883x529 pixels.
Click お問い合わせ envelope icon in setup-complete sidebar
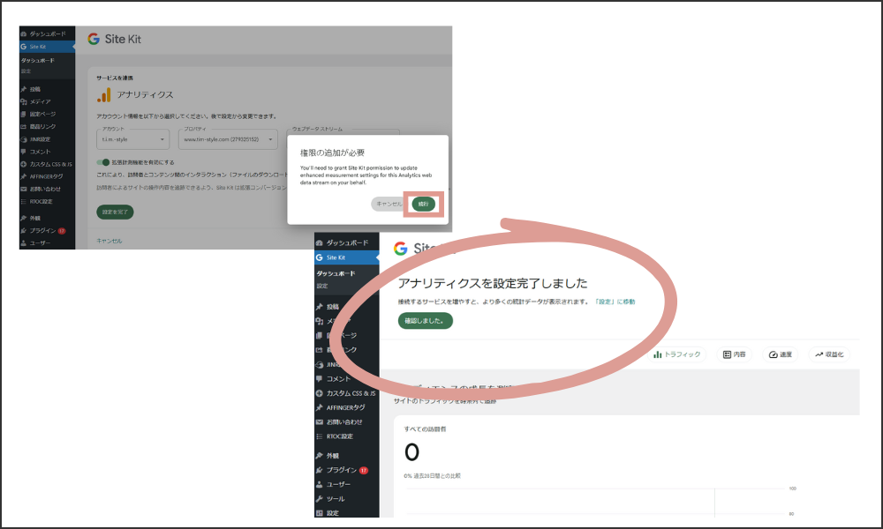pos(320,422)
